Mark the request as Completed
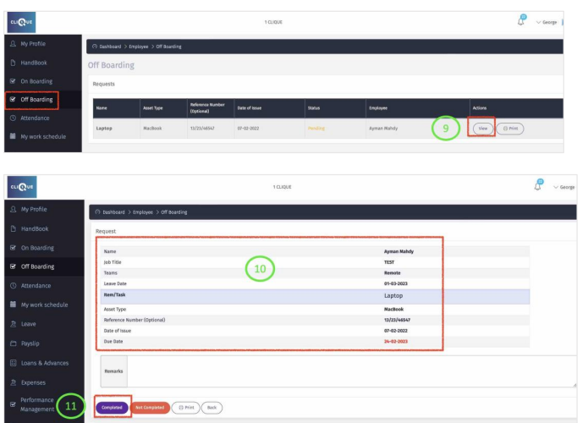 click(x=112, y=407)
